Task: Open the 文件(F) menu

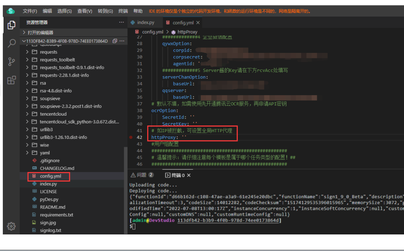Action: coord(30,11)
